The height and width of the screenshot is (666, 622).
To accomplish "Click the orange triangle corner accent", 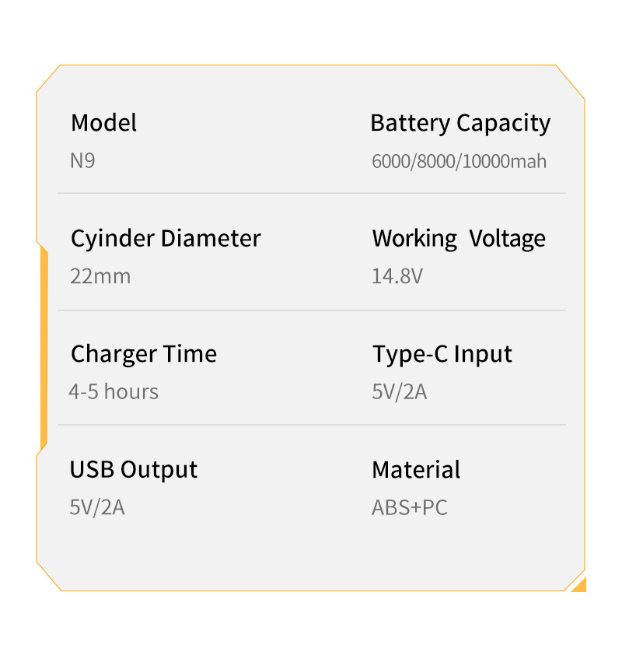I will (580, 585).
